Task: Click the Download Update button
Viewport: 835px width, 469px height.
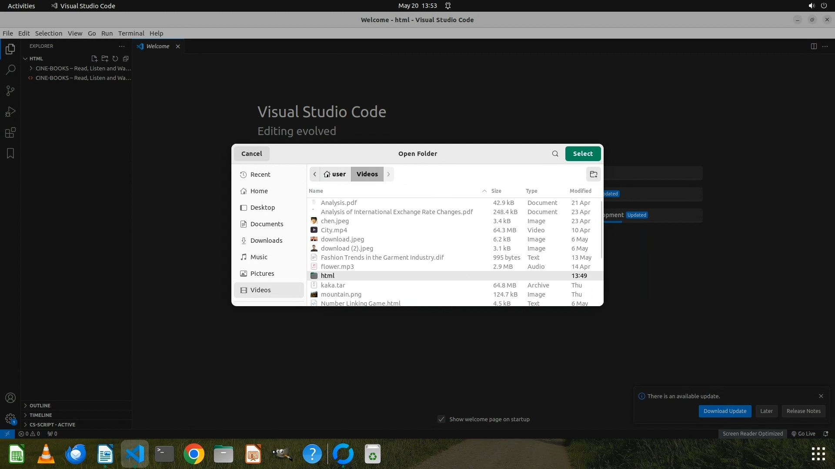Action: coord(725,411)
